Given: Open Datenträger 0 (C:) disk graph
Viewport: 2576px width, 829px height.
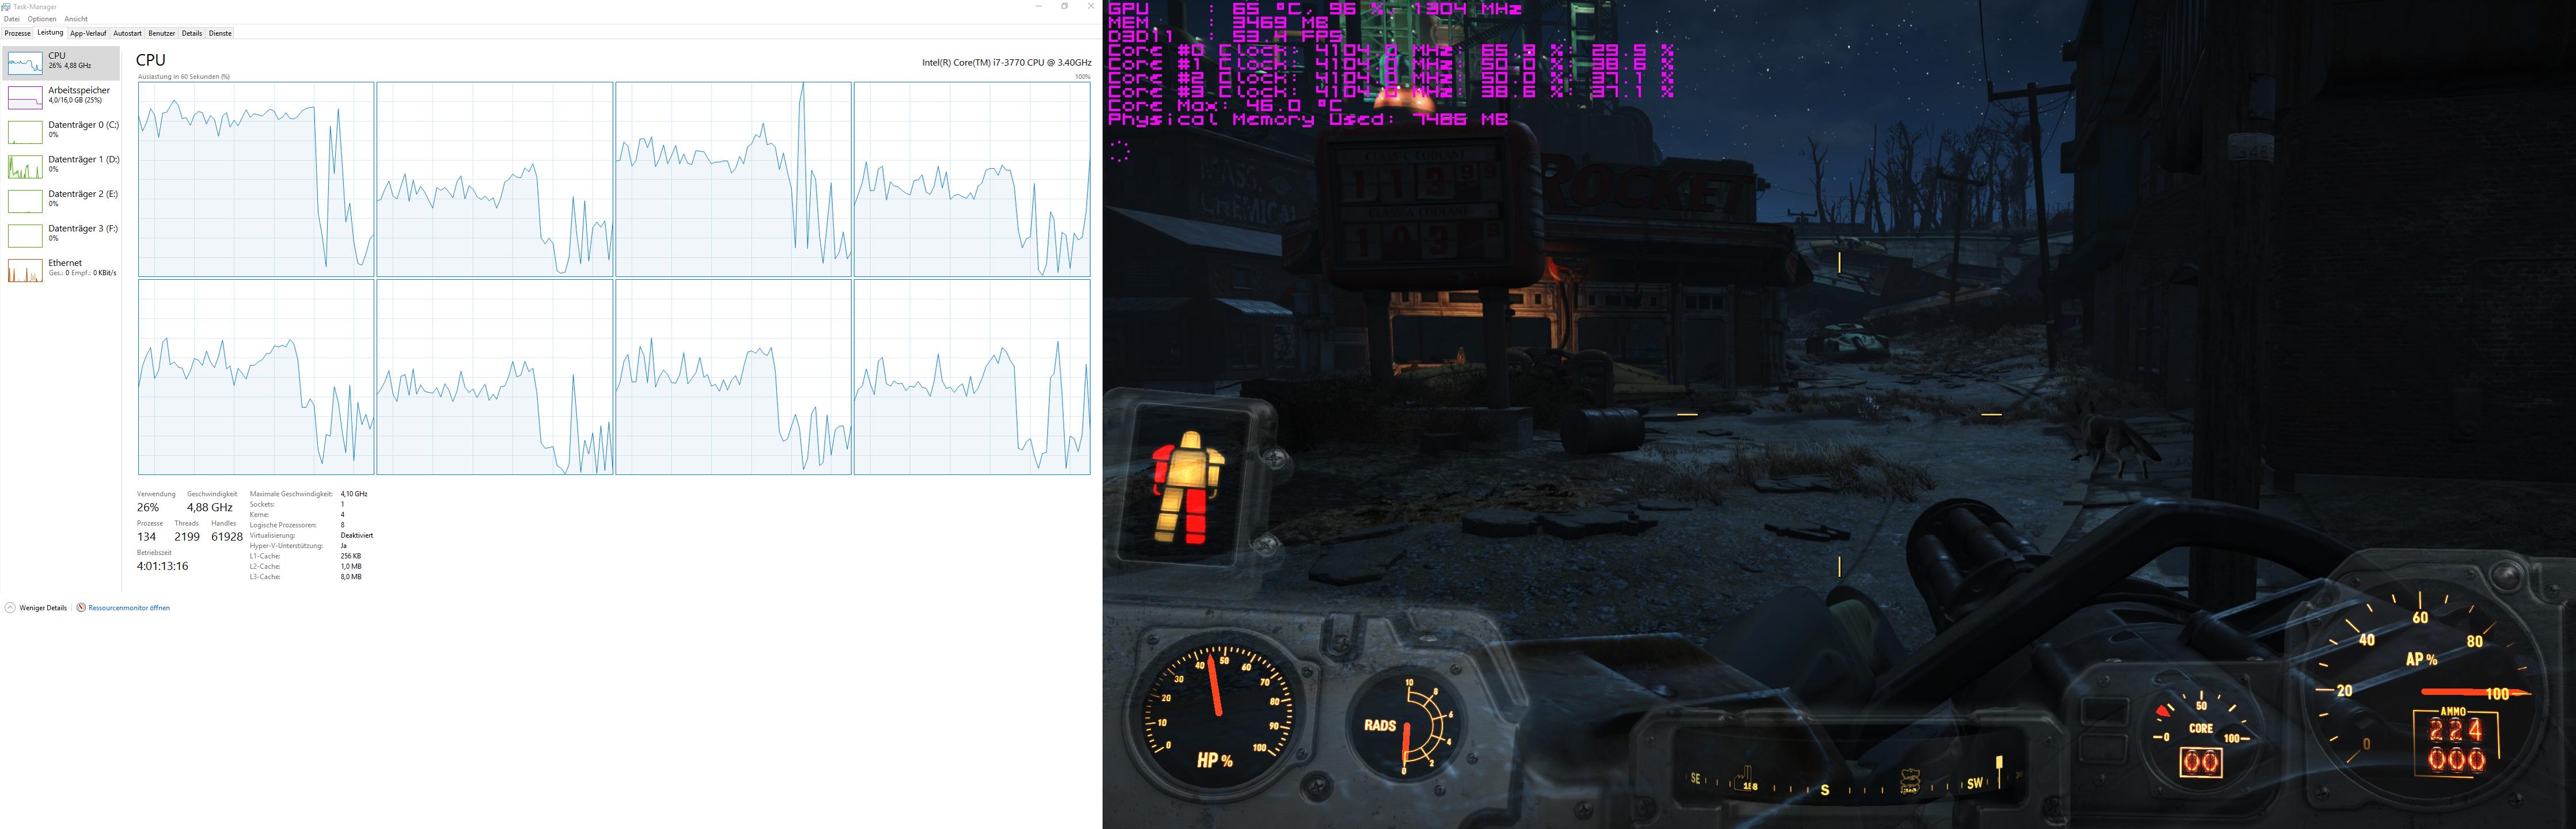Looking at the screenshot, I should point(25,132).
